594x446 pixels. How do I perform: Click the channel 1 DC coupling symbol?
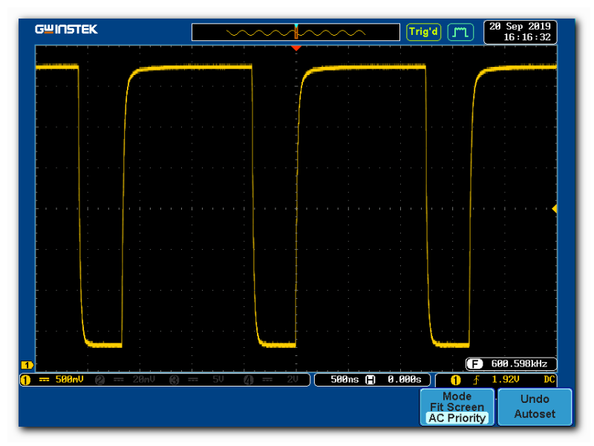coord(45,380)
